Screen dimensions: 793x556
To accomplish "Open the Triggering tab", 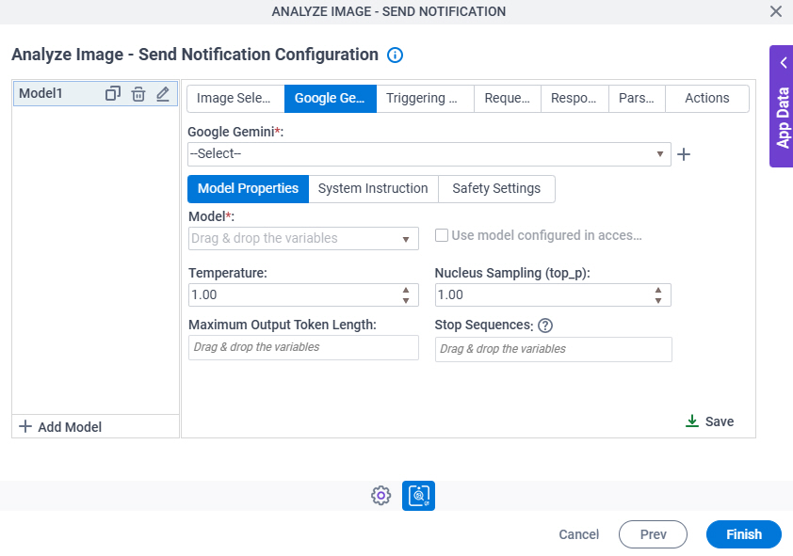I will point(425,99).
